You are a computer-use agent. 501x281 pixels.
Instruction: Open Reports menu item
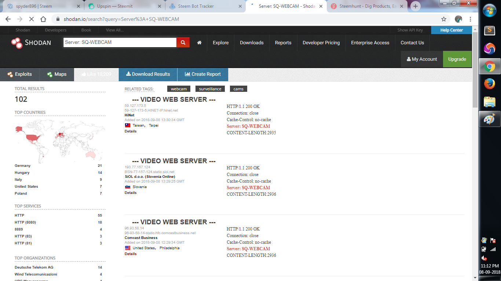(x=283, y=43)
